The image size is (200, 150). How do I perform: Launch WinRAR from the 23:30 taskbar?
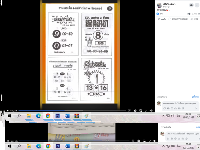tap(77, 116)
